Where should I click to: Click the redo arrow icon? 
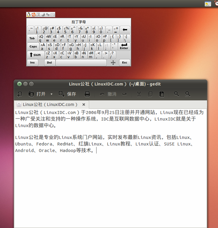pyautogui.click(x=124, y=94)
